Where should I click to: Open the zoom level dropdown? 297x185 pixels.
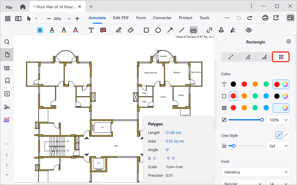point(69,18)
